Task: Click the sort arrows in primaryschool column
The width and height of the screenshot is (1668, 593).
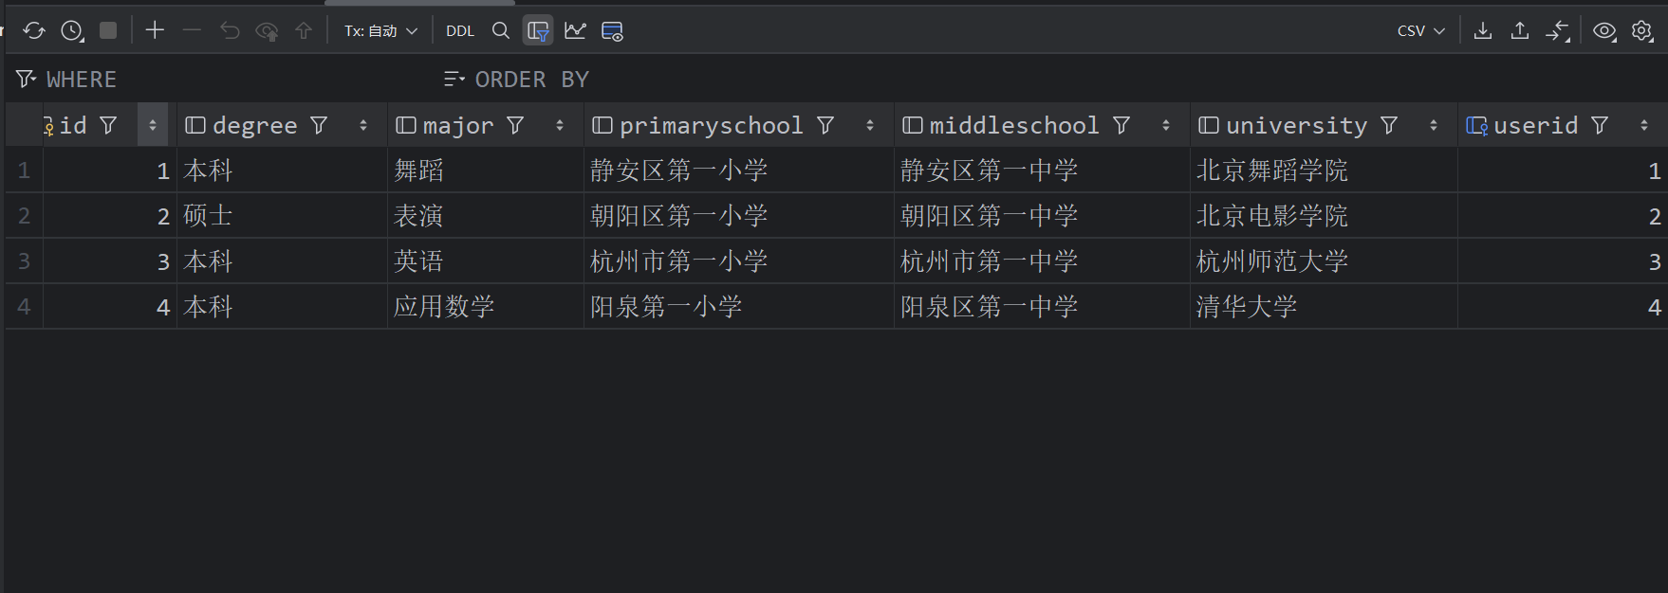Action: click(870, 125)
